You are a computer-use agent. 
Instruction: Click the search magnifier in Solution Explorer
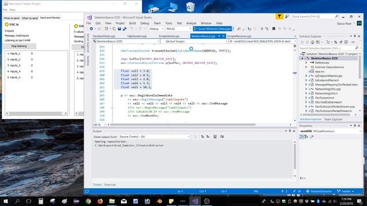(x=357, y=48)
